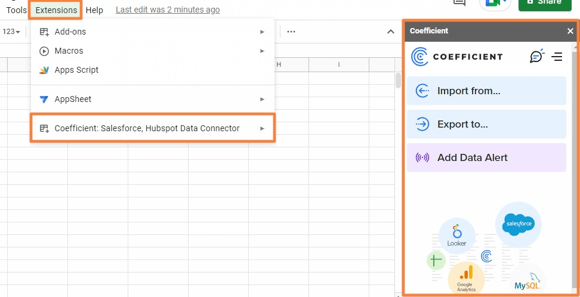Image resolution: width=580 pixels, height=297 pixels.
Task: Open Apps Script from menu
Action: (152, 70)
